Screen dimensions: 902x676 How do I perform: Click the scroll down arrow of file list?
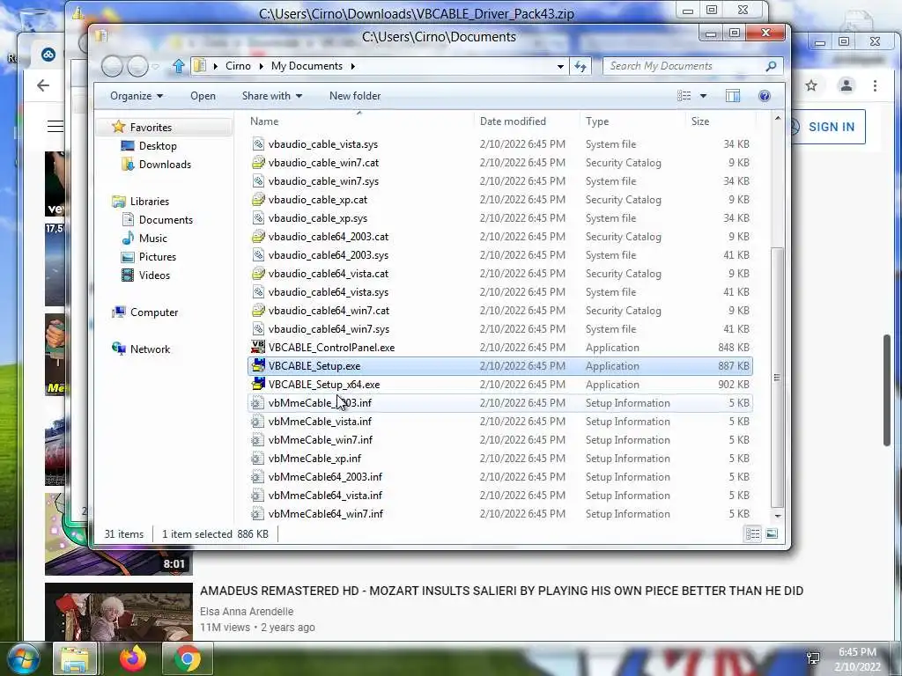tap(777, 516)
